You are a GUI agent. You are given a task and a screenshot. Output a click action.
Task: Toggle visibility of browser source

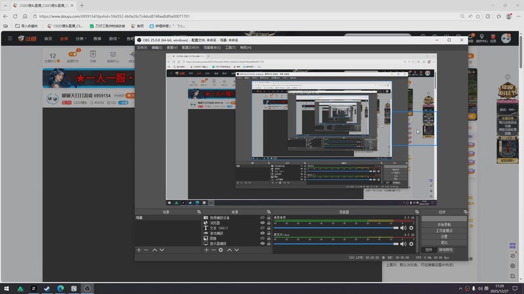tap(263, 223)
